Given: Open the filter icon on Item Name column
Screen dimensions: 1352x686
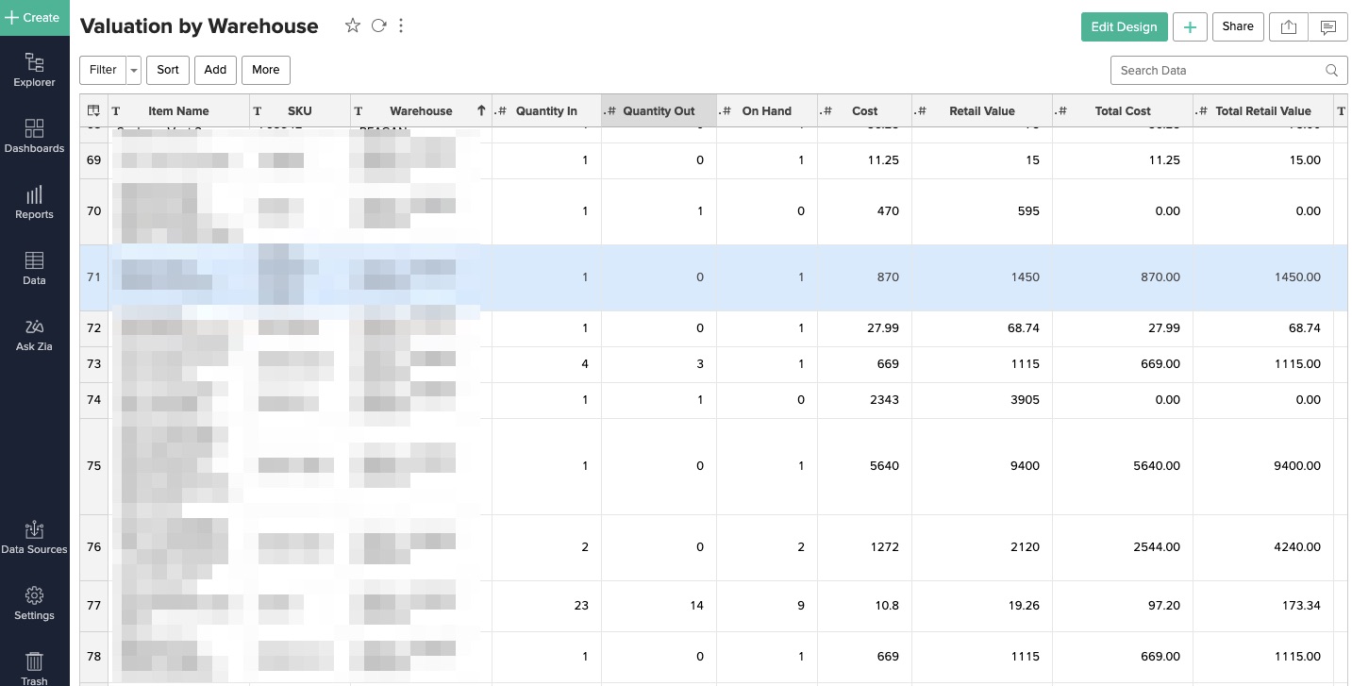Looking at the screenshot, I should pos(116,110).
